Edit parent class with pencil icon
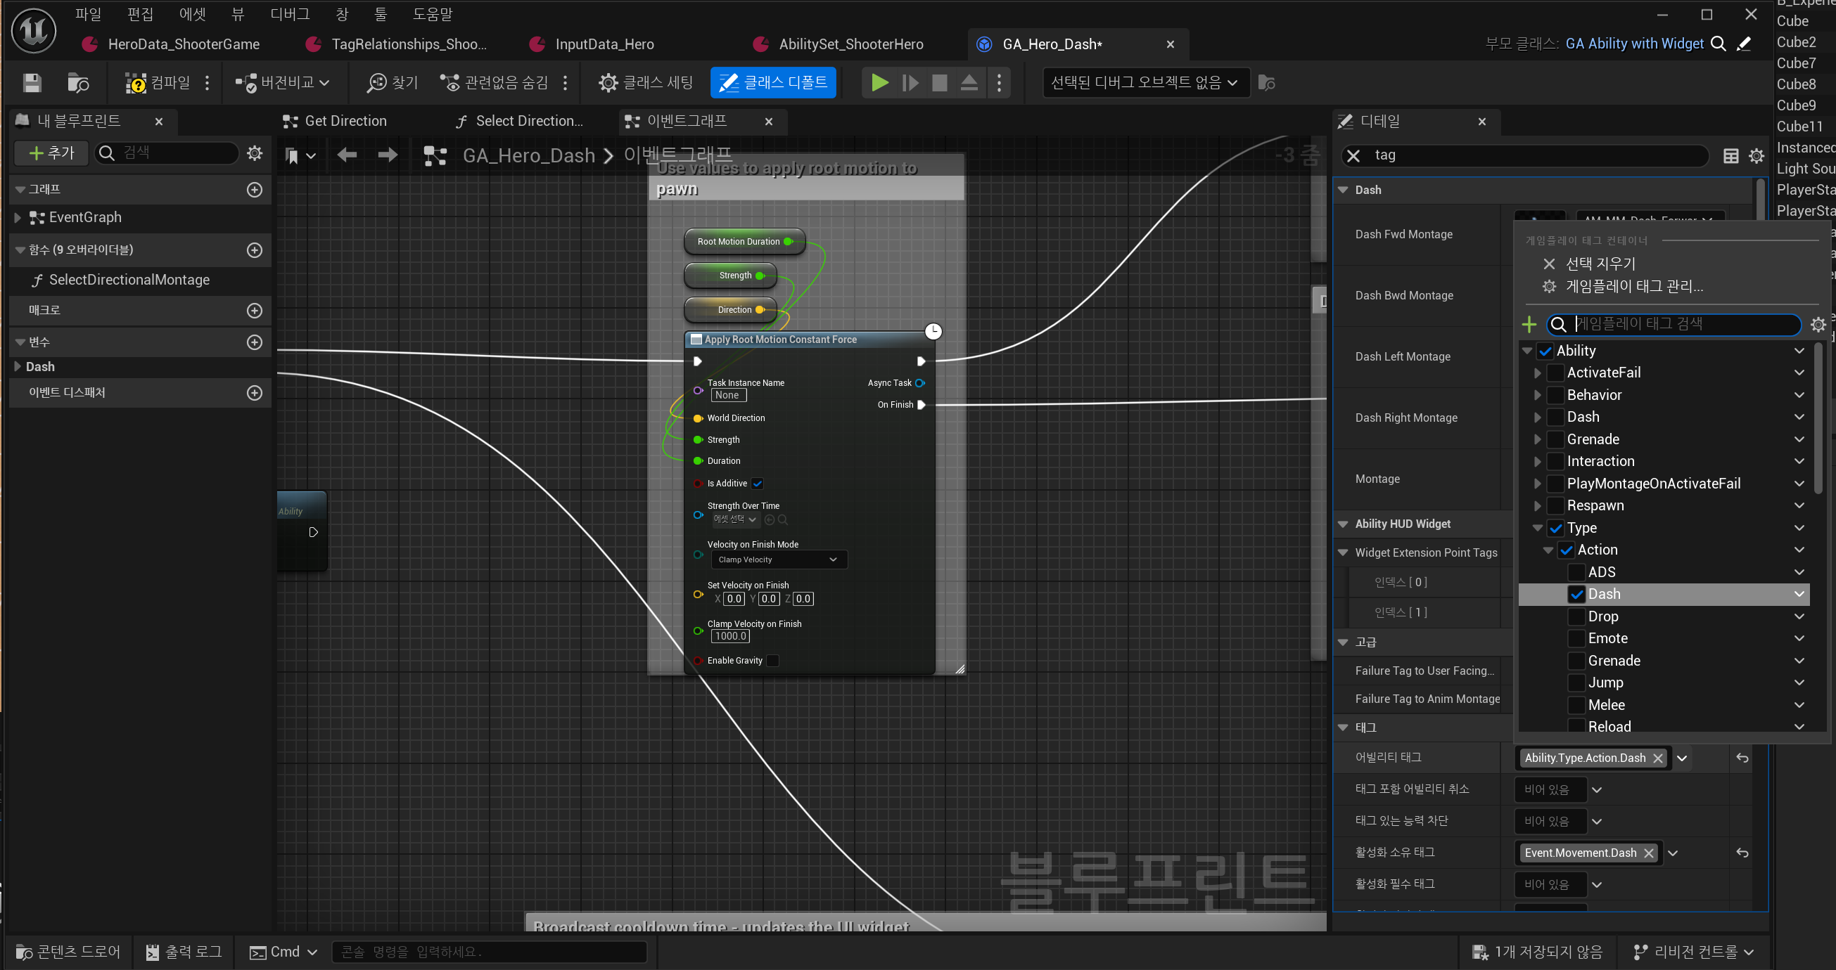 point(1744,44)
